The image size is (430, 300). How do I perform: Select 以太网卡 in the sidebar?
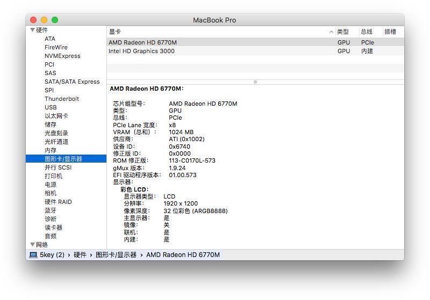(x=56, y=116)
